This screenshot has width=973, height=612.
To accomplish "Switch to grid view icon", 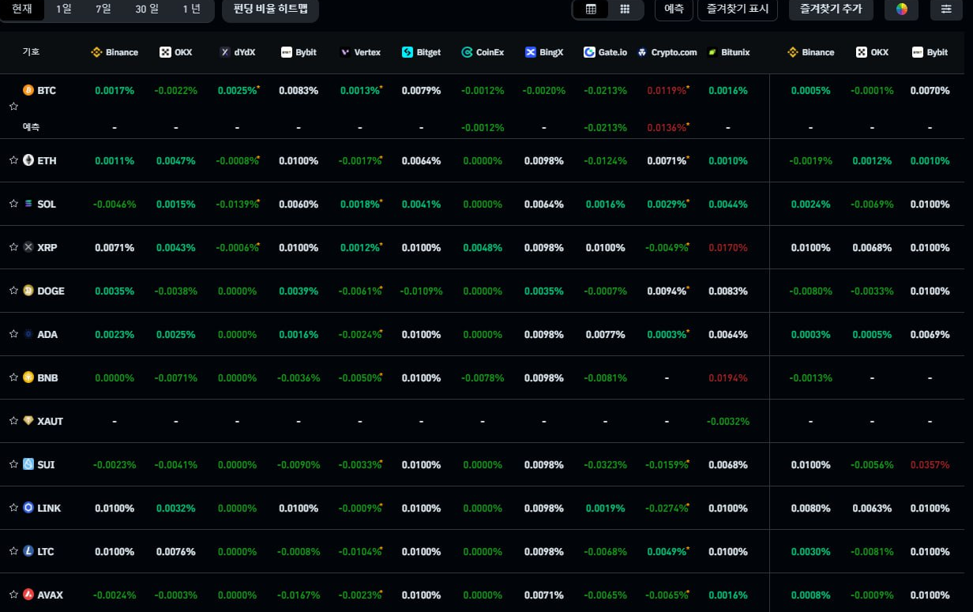I will 625,9.
